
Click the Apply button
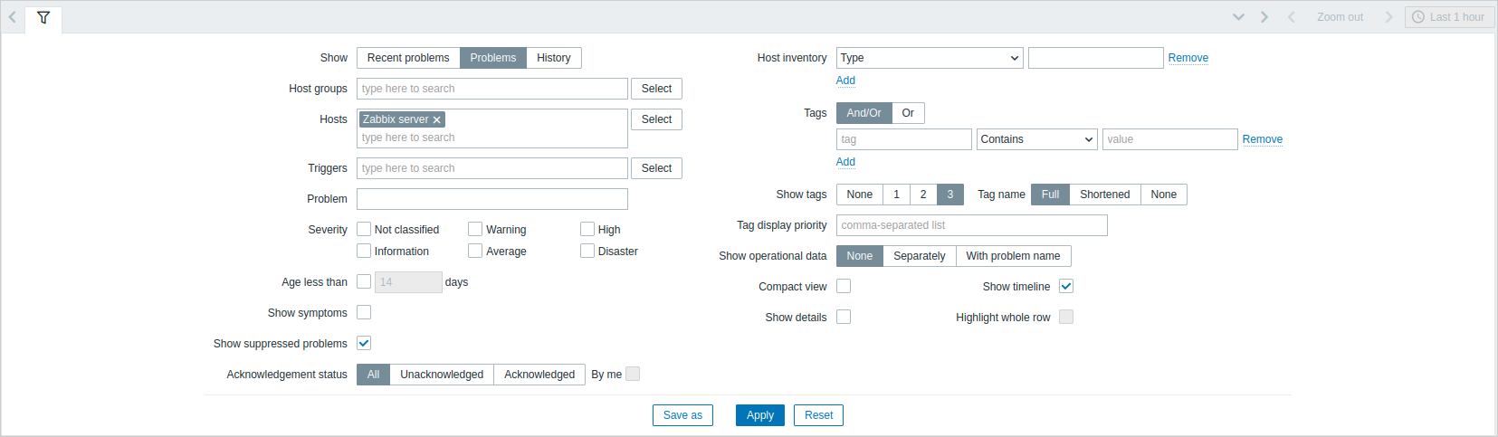click(x=760, y=415)
